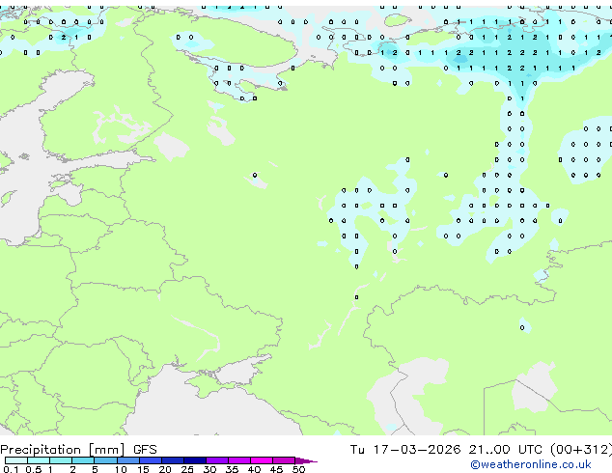This screenshot has width=612, height=473.
Task: Click the 1–2 mm legend color swatch
Action: (x=61, y=460)
